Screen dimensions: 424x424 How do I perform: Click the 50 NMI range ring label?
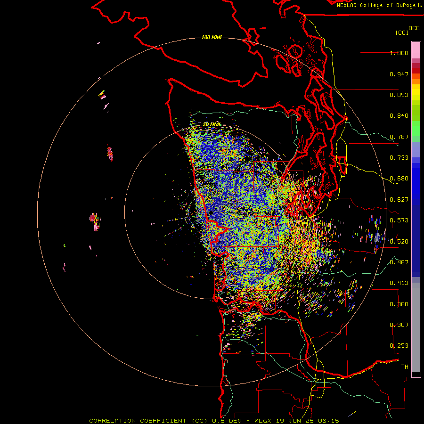(x=212, y=124)
